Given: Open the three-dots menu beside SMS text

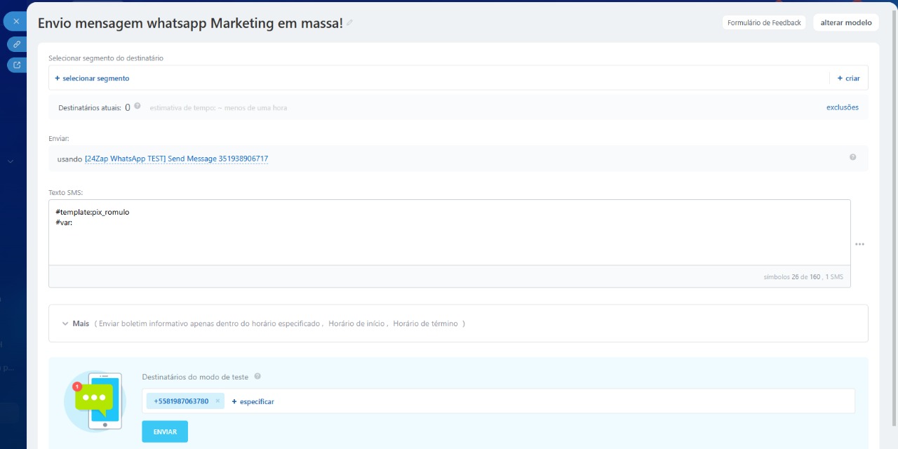Looking at the screenshot, I should point(859,244).
